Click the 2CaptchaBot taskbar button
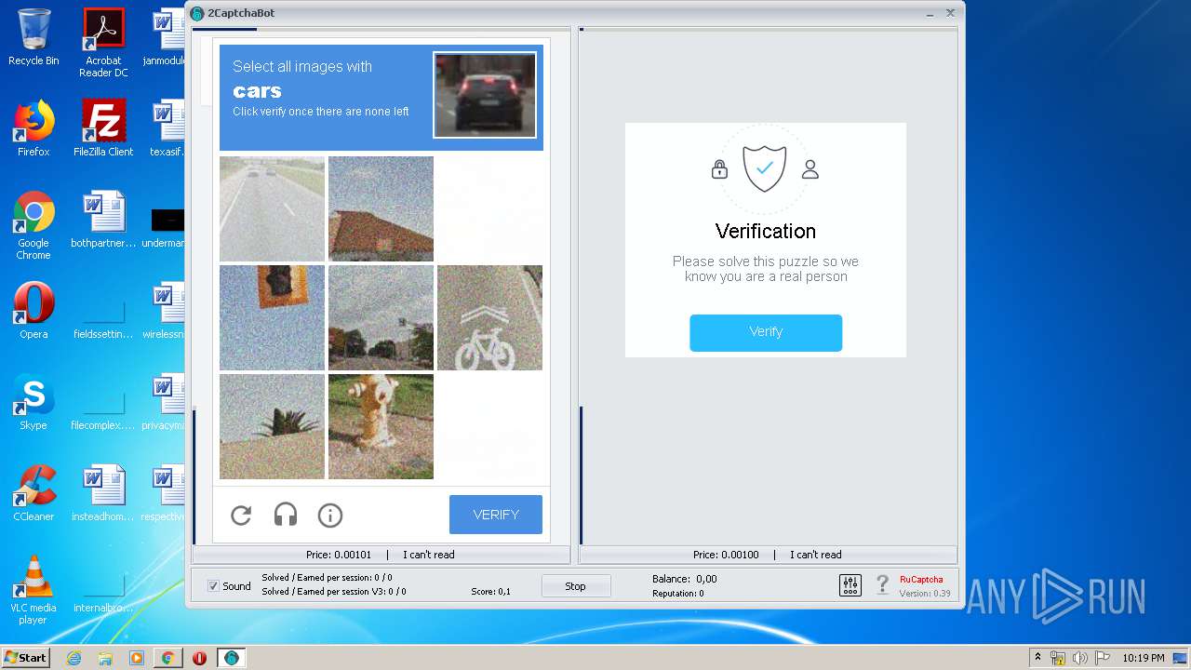Viewport: 1191px width, 670px height. click(x=232, y=658)
